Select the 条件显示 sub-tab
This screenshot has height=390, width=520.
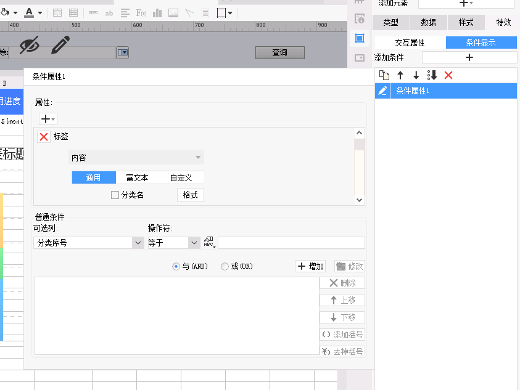[481, 43]
